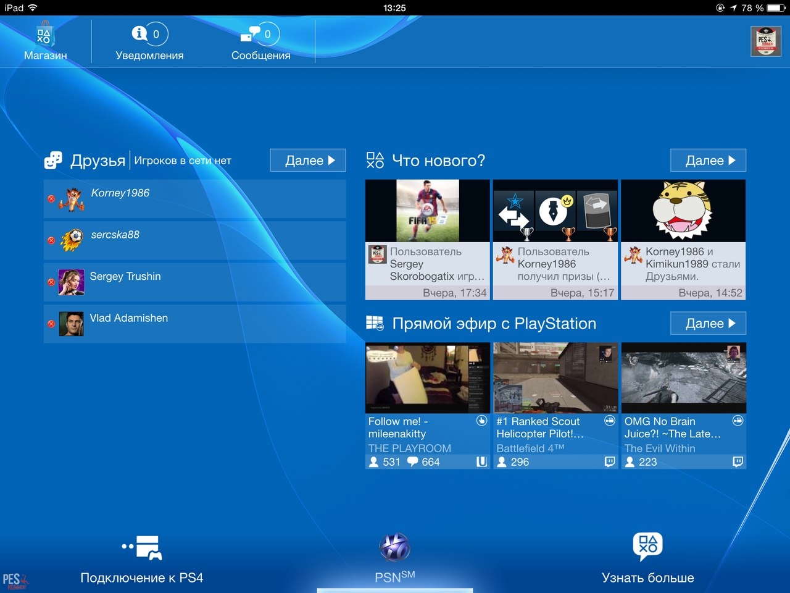Tap the Узнать больше speech bubble icon

click(x=647, y=546)
